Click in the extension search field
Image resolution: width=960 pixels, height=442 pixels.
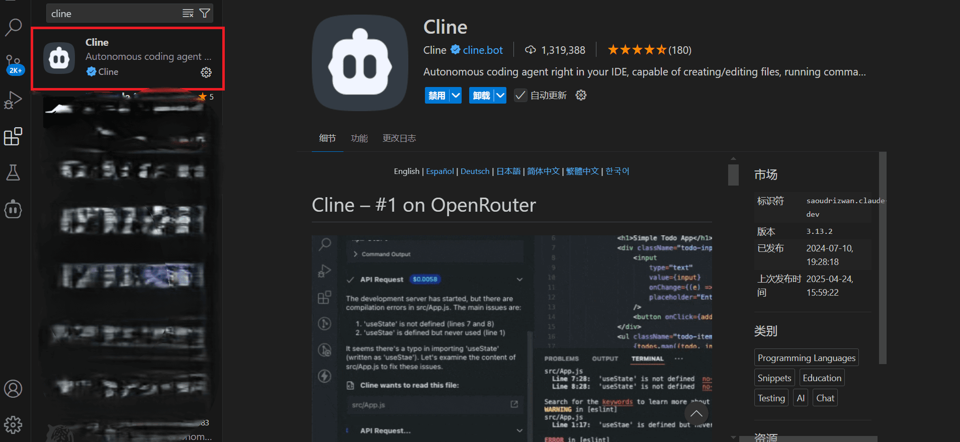tap(113, 14)
